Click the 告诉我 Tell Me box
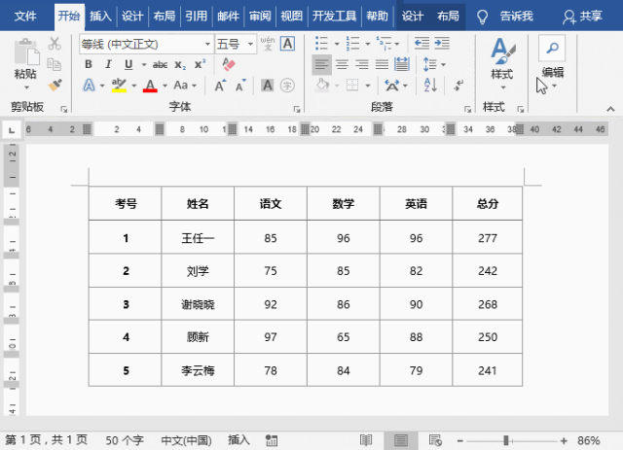 click(x=516, y=17)
